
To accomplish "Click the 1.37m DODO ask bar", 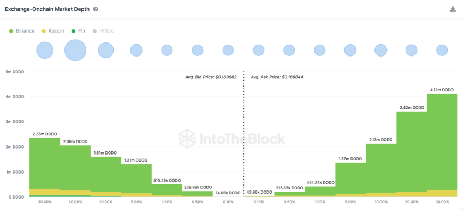I will [350, 180].
